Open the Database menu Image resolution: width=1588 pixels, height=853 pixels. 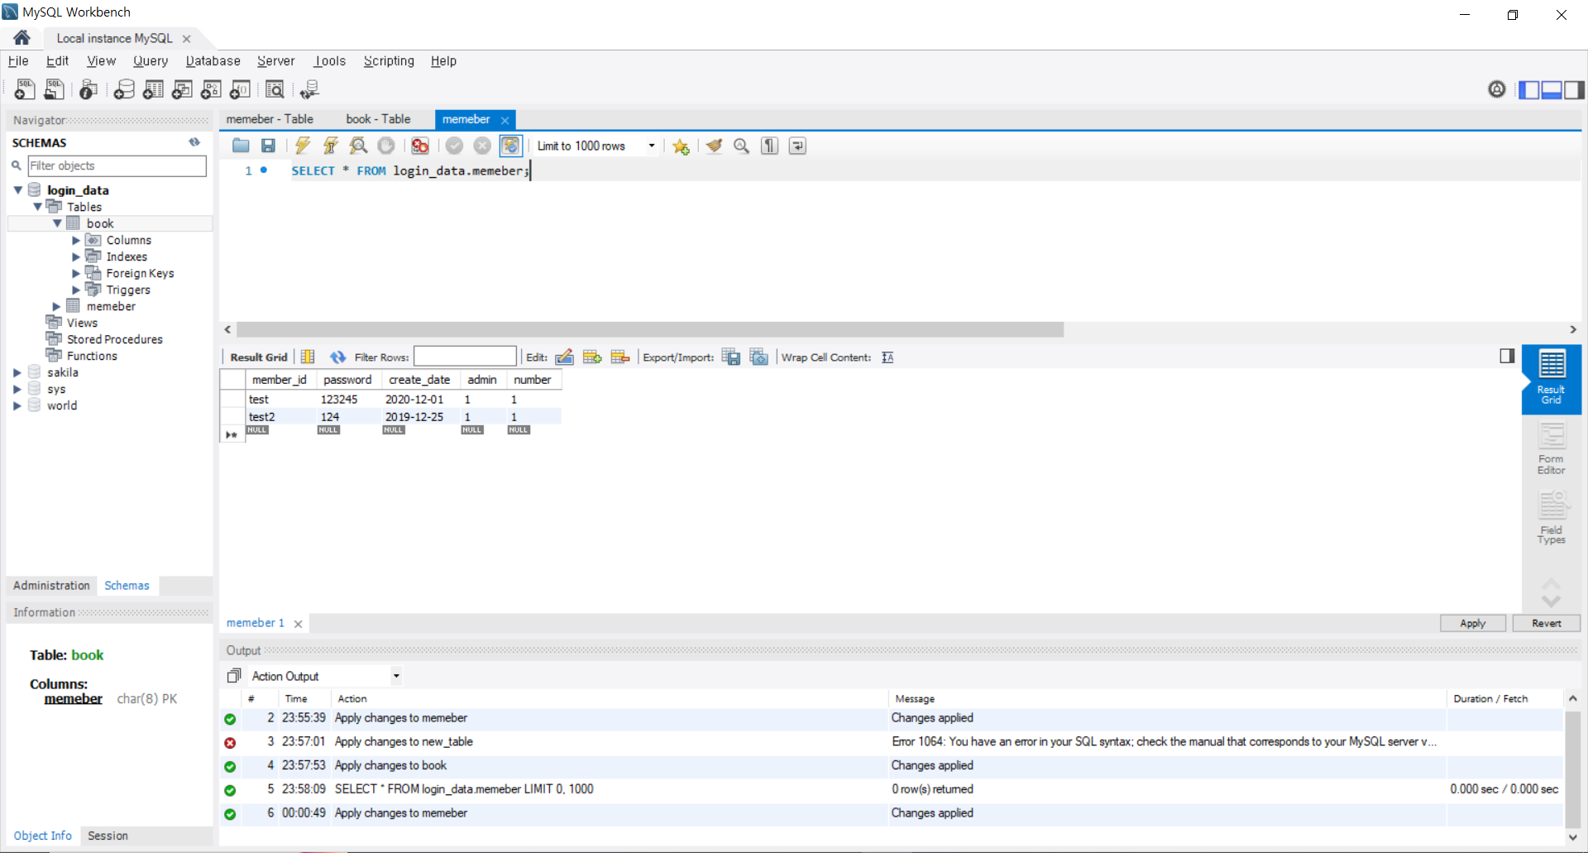tap(213, 61)
